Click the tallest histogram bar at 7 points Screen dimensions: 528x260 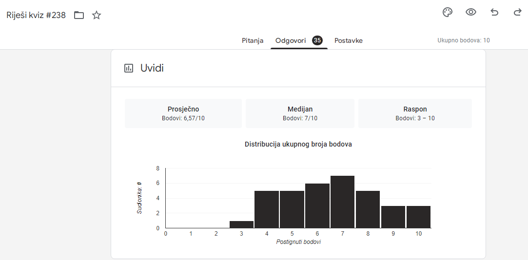tap(342, 202)
